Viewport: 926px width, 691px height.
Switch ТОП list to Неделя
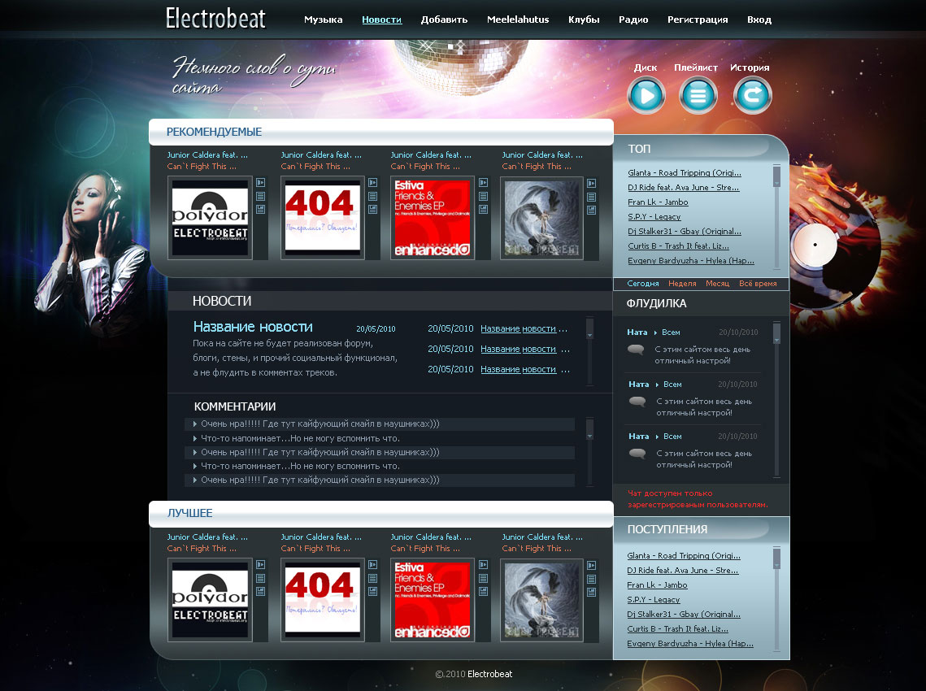point(682,284)
